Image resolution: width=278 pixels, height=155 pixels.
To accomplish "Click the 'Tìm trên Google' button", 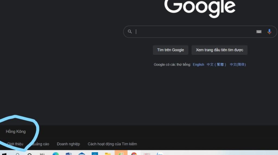I will point(170,50).
